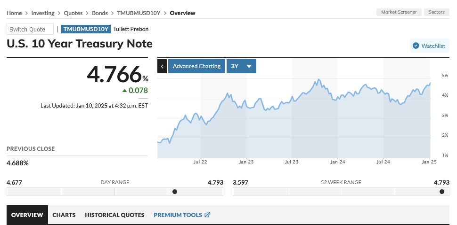Open the Sectors button
The width and height of the screenshot is (457, 225).
437,12
